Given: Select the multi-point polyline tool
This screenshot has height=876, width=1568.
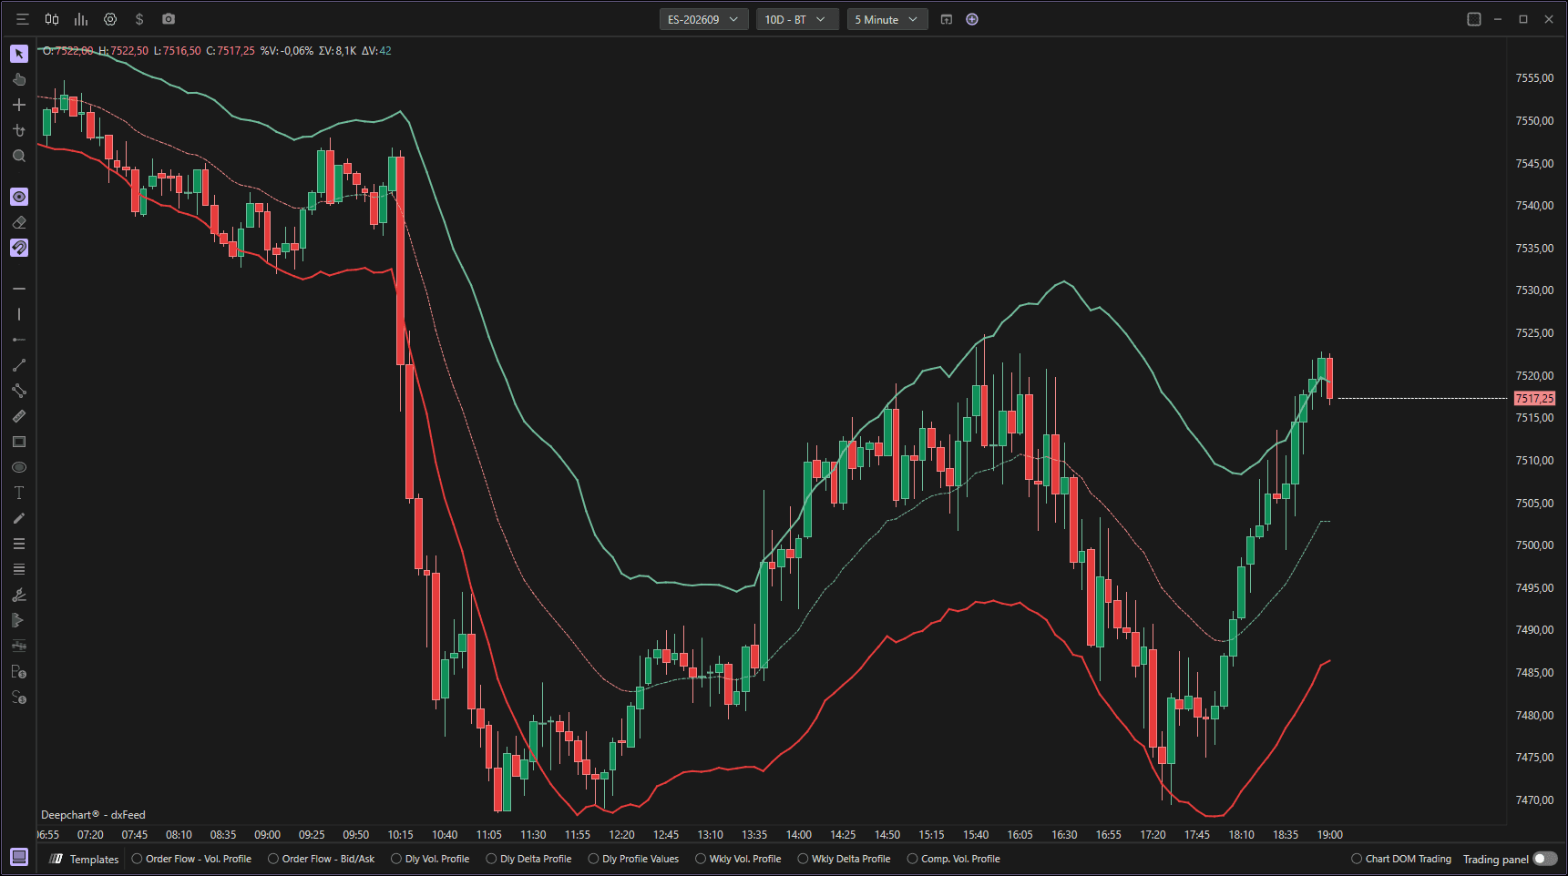Looking at the screenshot, I should tap(19, 391).
